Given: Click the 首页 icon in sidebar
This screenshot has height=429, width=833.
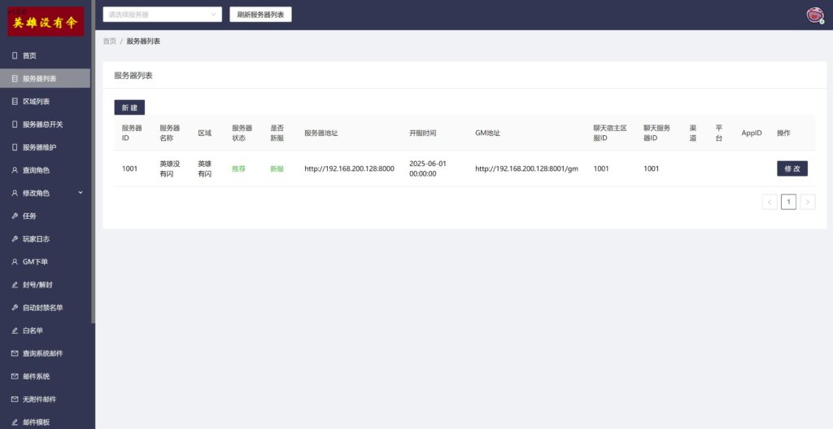Looking at the screenshot, I should tap(15, 55).
